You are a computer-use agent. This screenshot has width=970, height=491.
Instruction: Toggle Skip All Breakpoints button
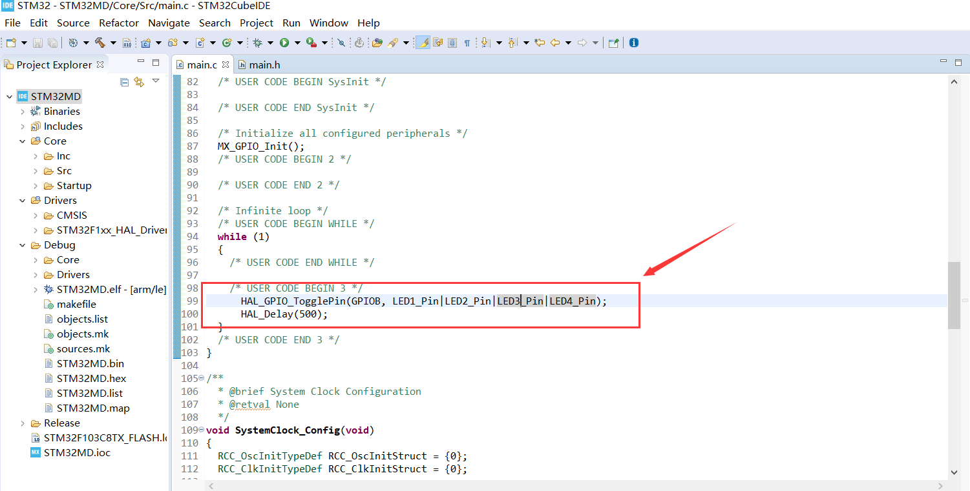(341, 43)
